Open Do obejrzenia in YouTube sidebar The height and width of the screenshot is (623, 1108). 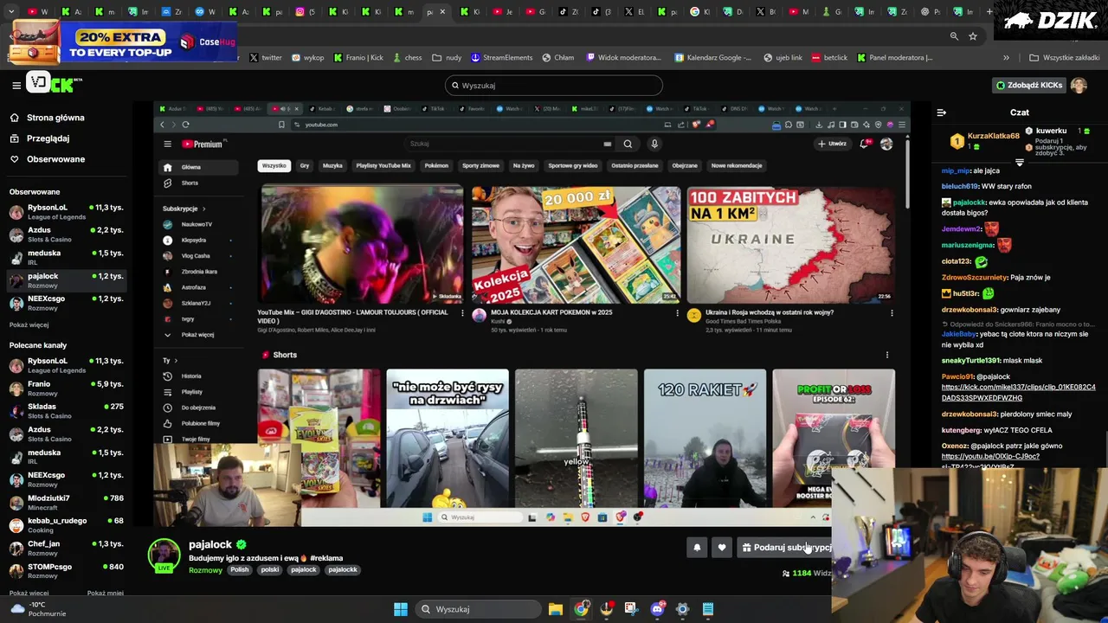(x=198, y=408)
